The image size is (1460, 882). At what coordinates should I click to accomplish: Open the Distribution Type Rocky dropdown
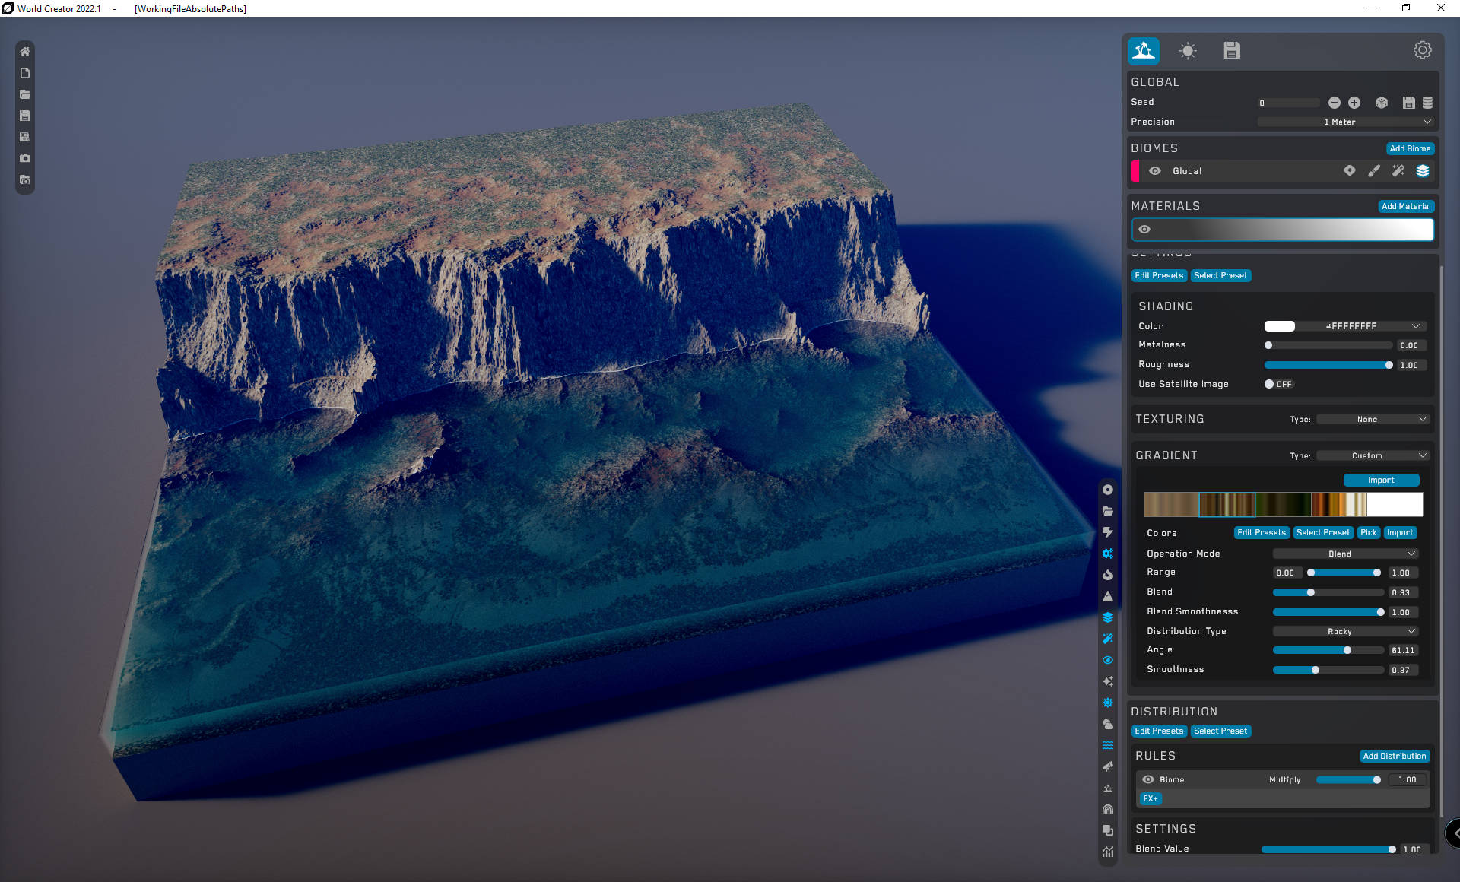(x=1344, y=631)
